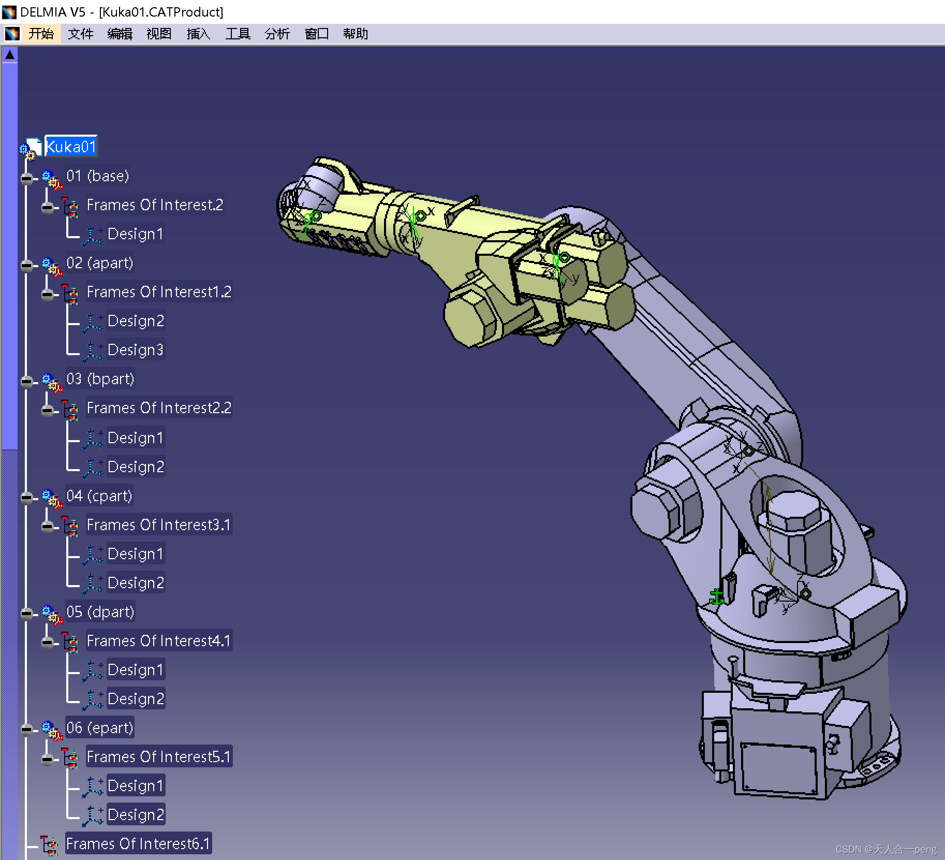
Task: Open the 工具 (Tools) menu
Action: [238, 34]
